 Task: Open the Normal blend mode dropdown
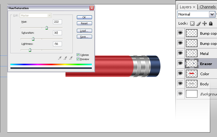[x=196, y=14]
